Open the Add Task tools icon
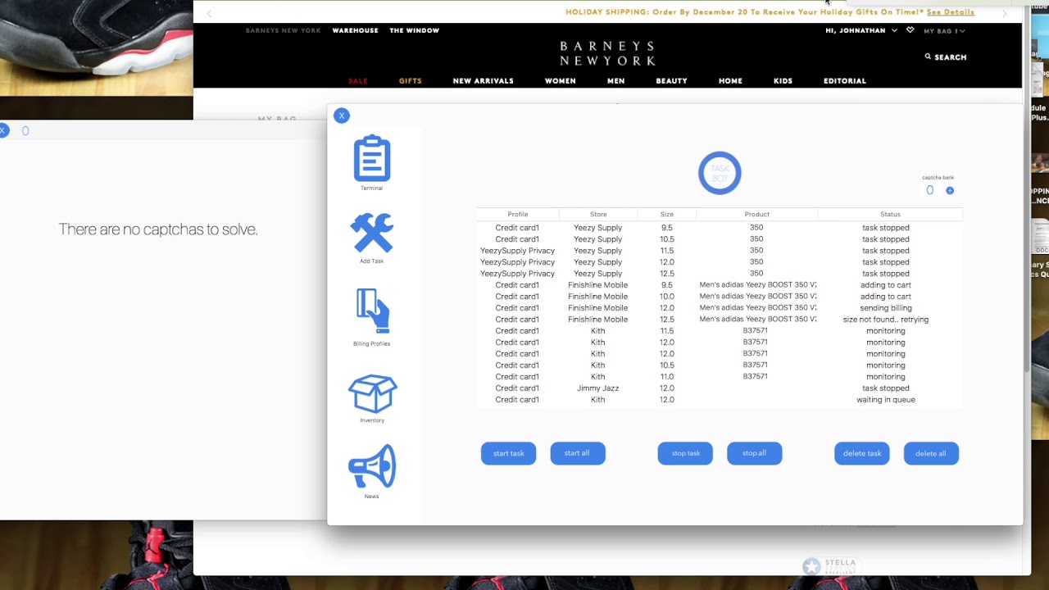The height and width of the screenshot is (590, 1049). pos(371,233)
